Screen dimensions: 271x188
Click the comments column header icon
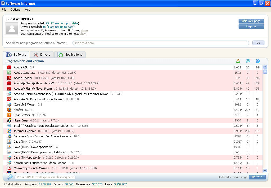tap(248, 61)
